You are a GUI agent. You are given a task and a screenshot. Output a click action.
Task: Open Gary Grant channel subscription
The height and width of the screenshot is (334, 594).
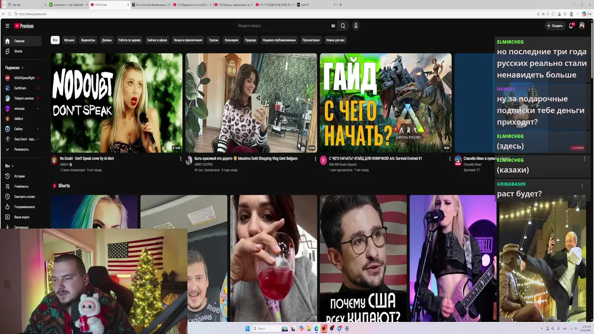pos(23,139)
